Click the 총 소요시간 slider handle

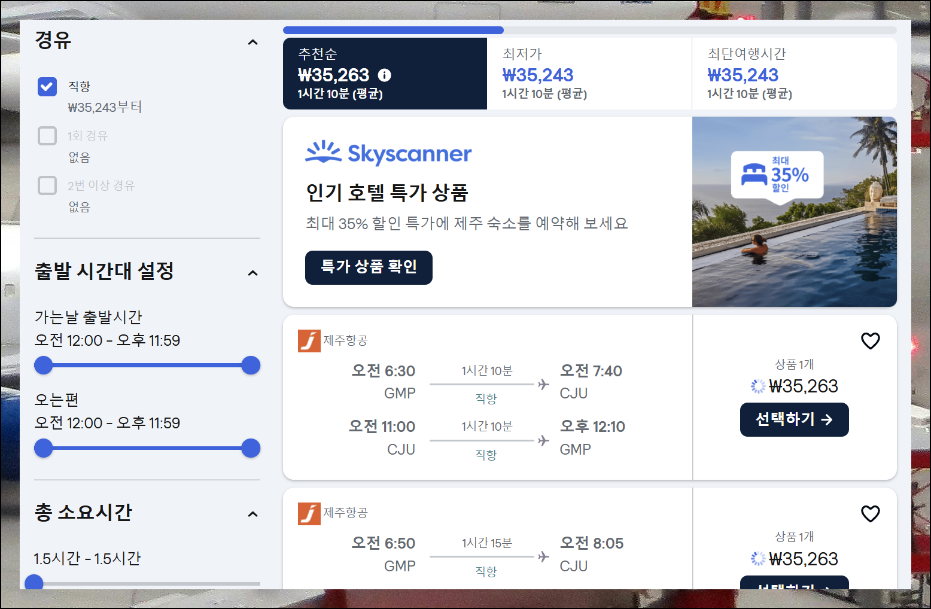[34, 583]
